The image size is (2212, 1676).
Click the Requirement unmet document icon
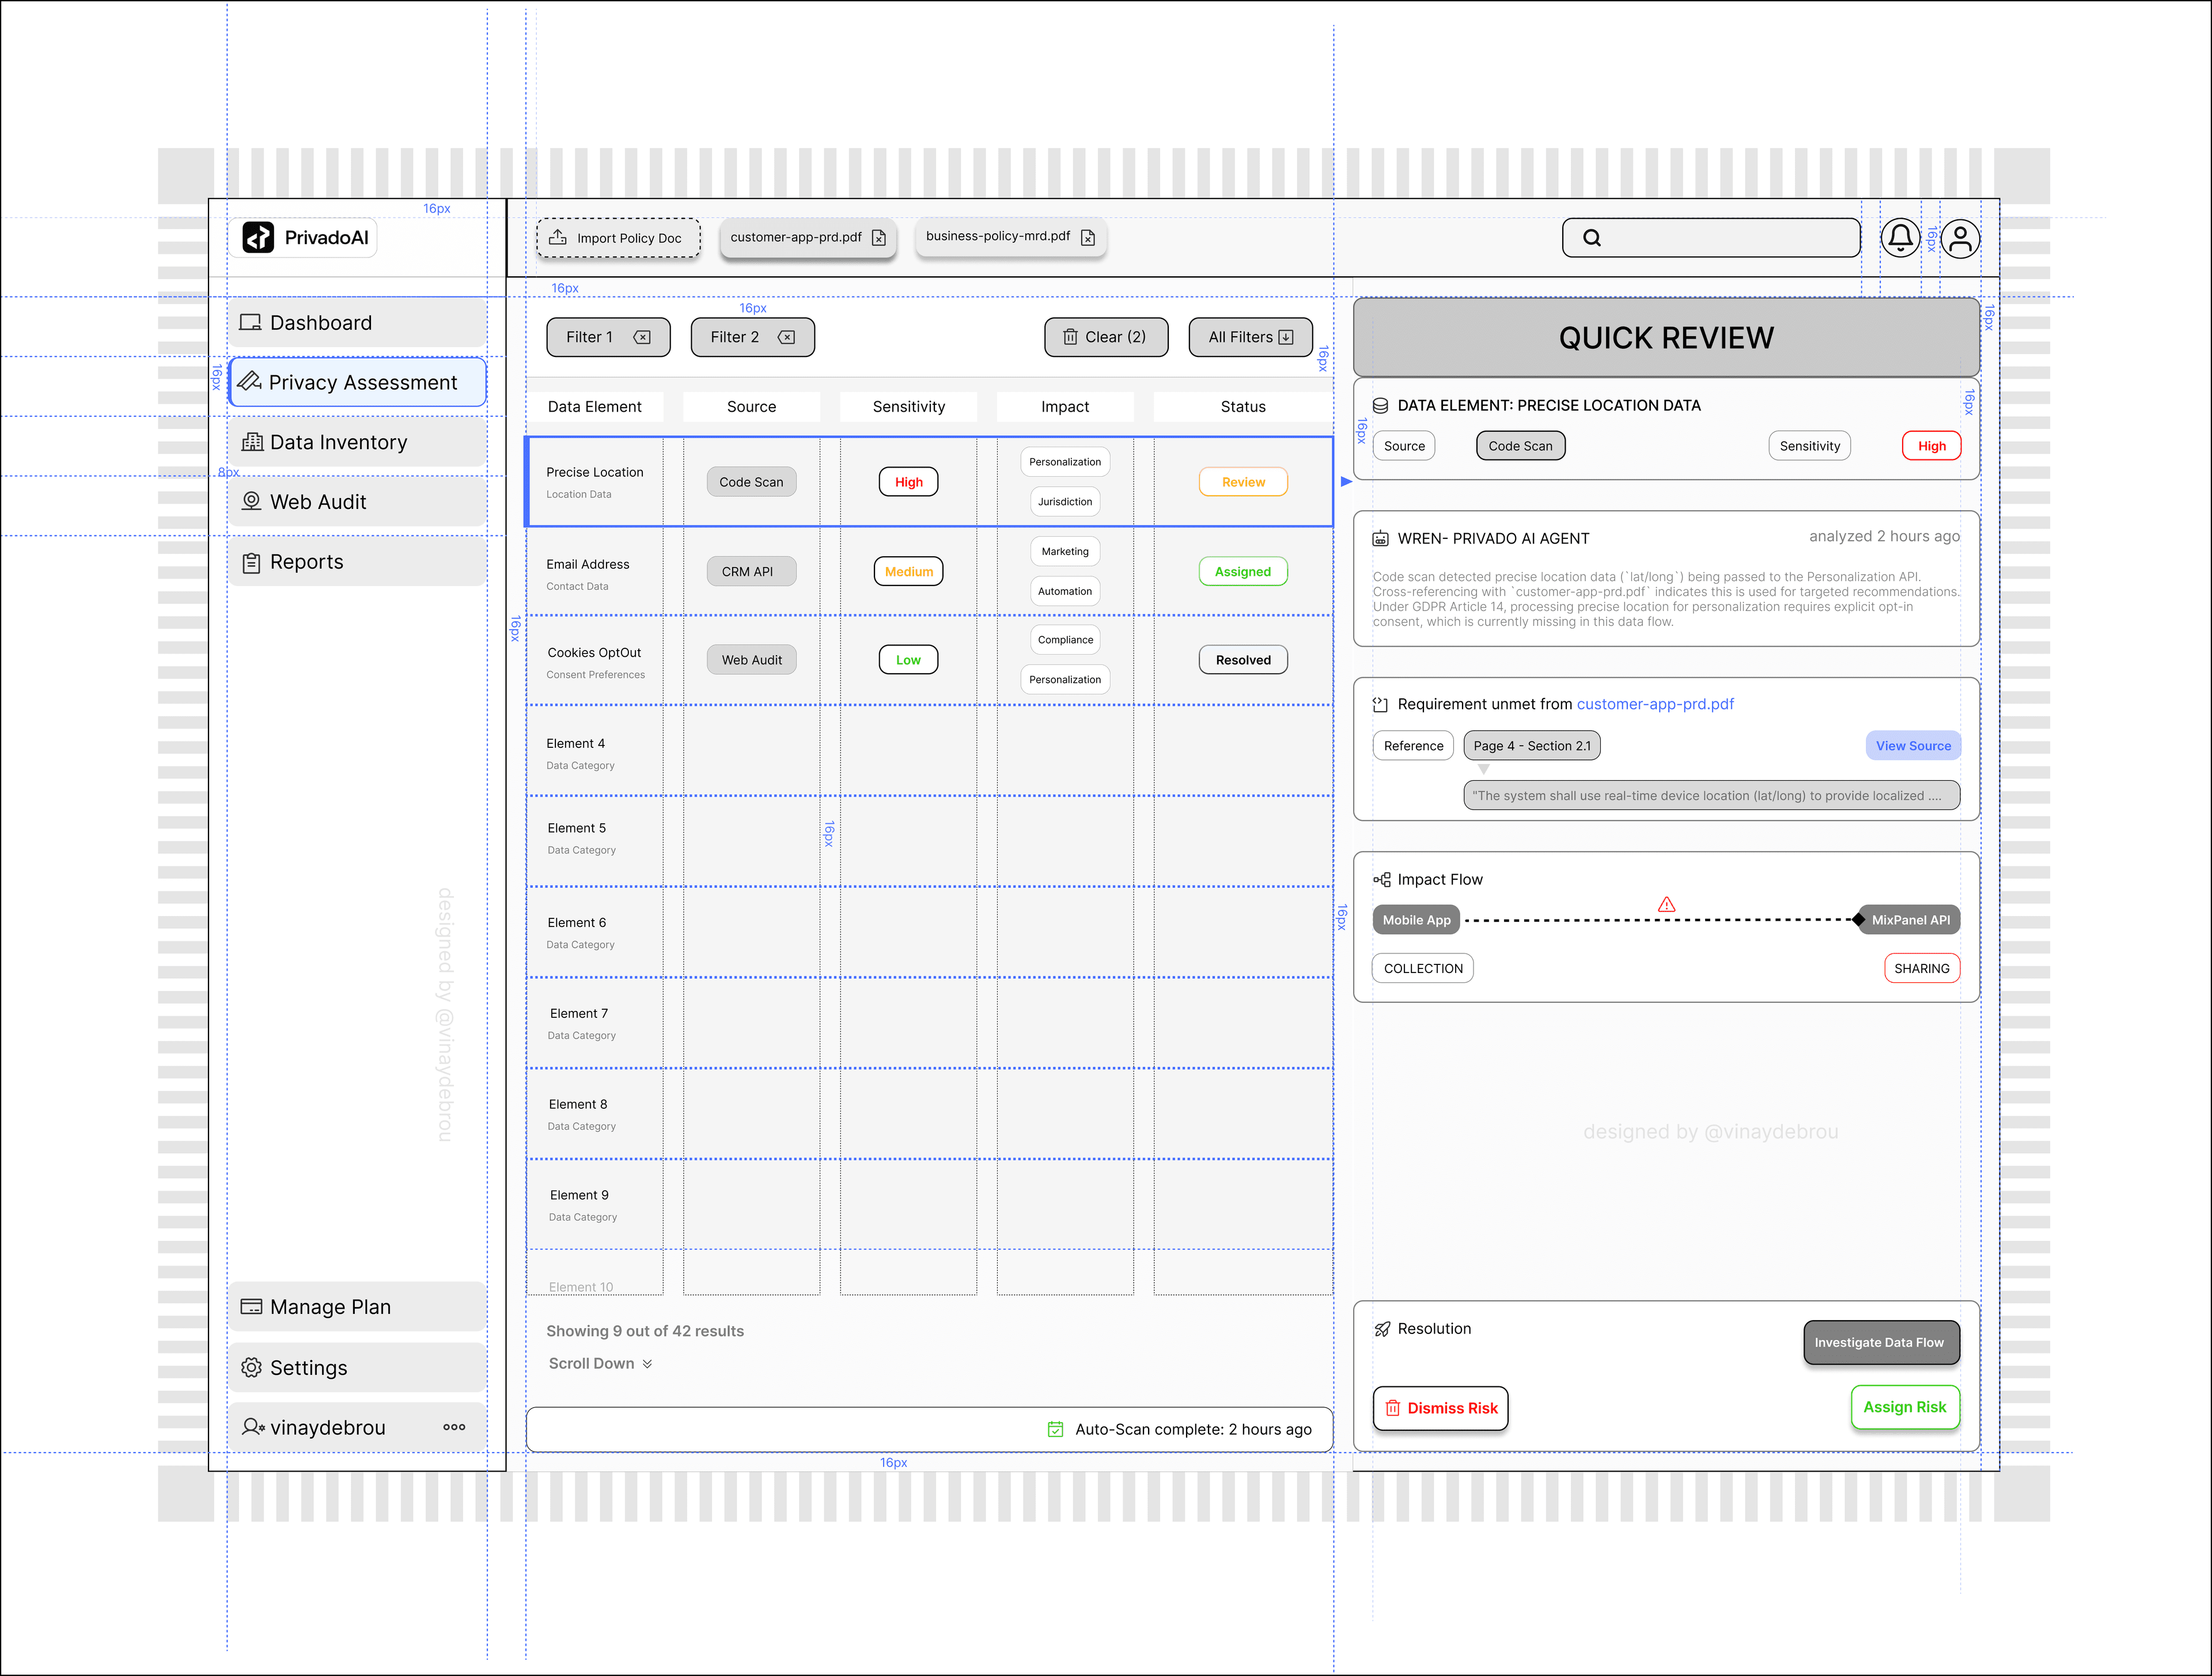(x=1380, y=705)
